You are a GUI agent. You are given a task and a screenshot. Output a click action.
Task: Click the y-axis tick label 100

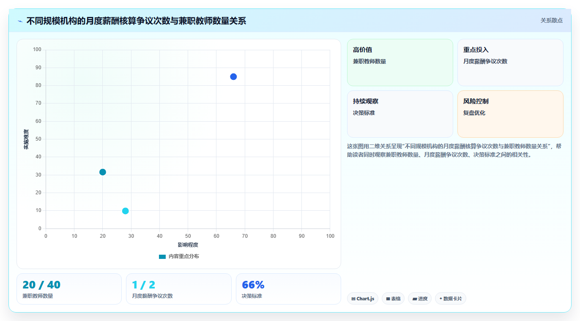point(37,50)
